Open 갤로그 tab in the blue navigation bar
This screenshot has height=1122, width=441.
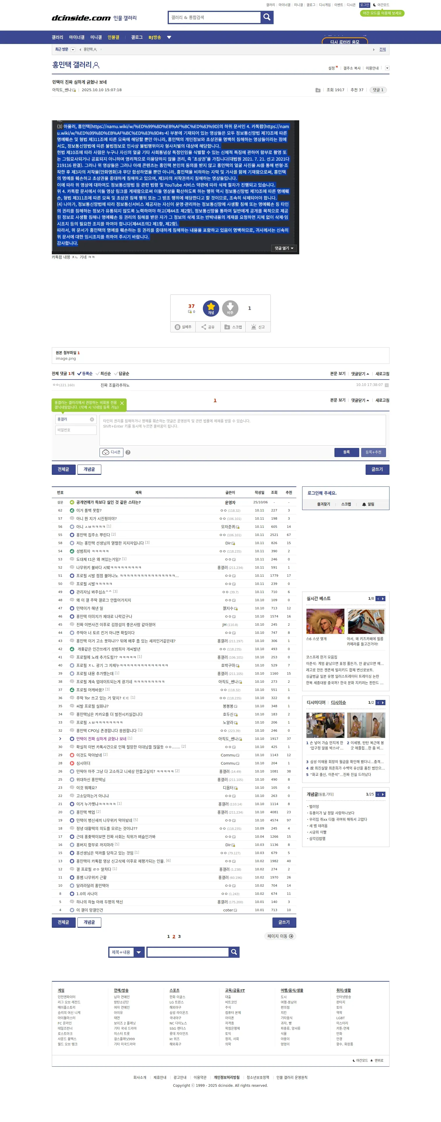point(137,38)
